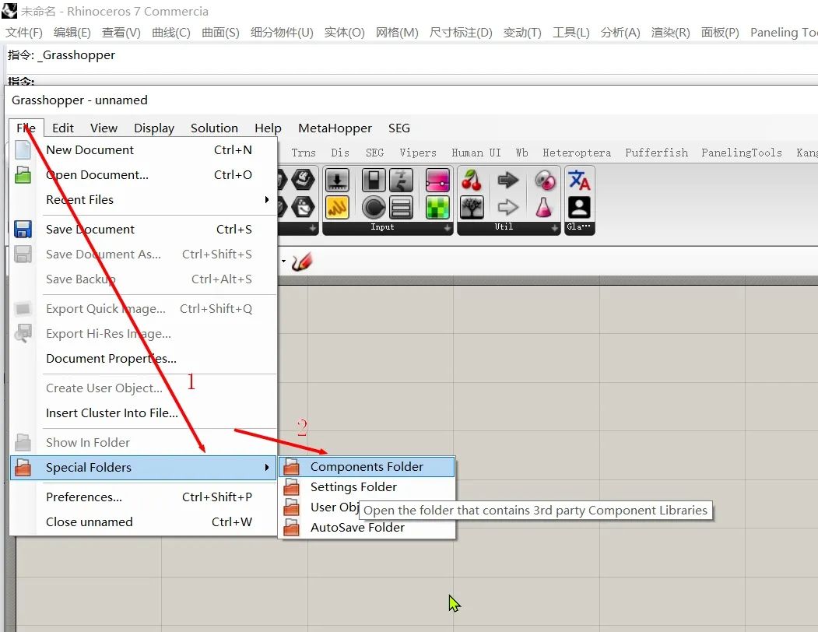Click the AutoSave Folder orange folder icon
Viewport: 818px width, 632px height.
click(291, 528)
